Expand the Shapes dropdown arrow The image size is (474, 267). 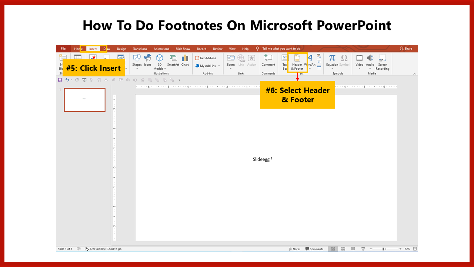pos(137,69)
